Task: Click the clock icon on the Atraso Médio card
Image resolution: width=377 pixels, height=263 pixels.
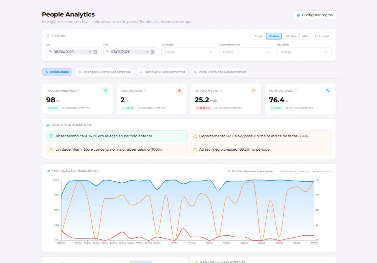Action: pos(254,91)
